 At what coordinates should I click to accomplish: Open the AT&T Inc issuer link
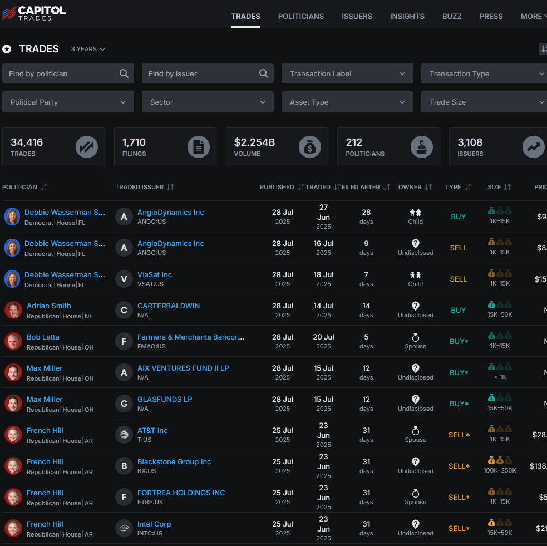click(x=152, y=431)
